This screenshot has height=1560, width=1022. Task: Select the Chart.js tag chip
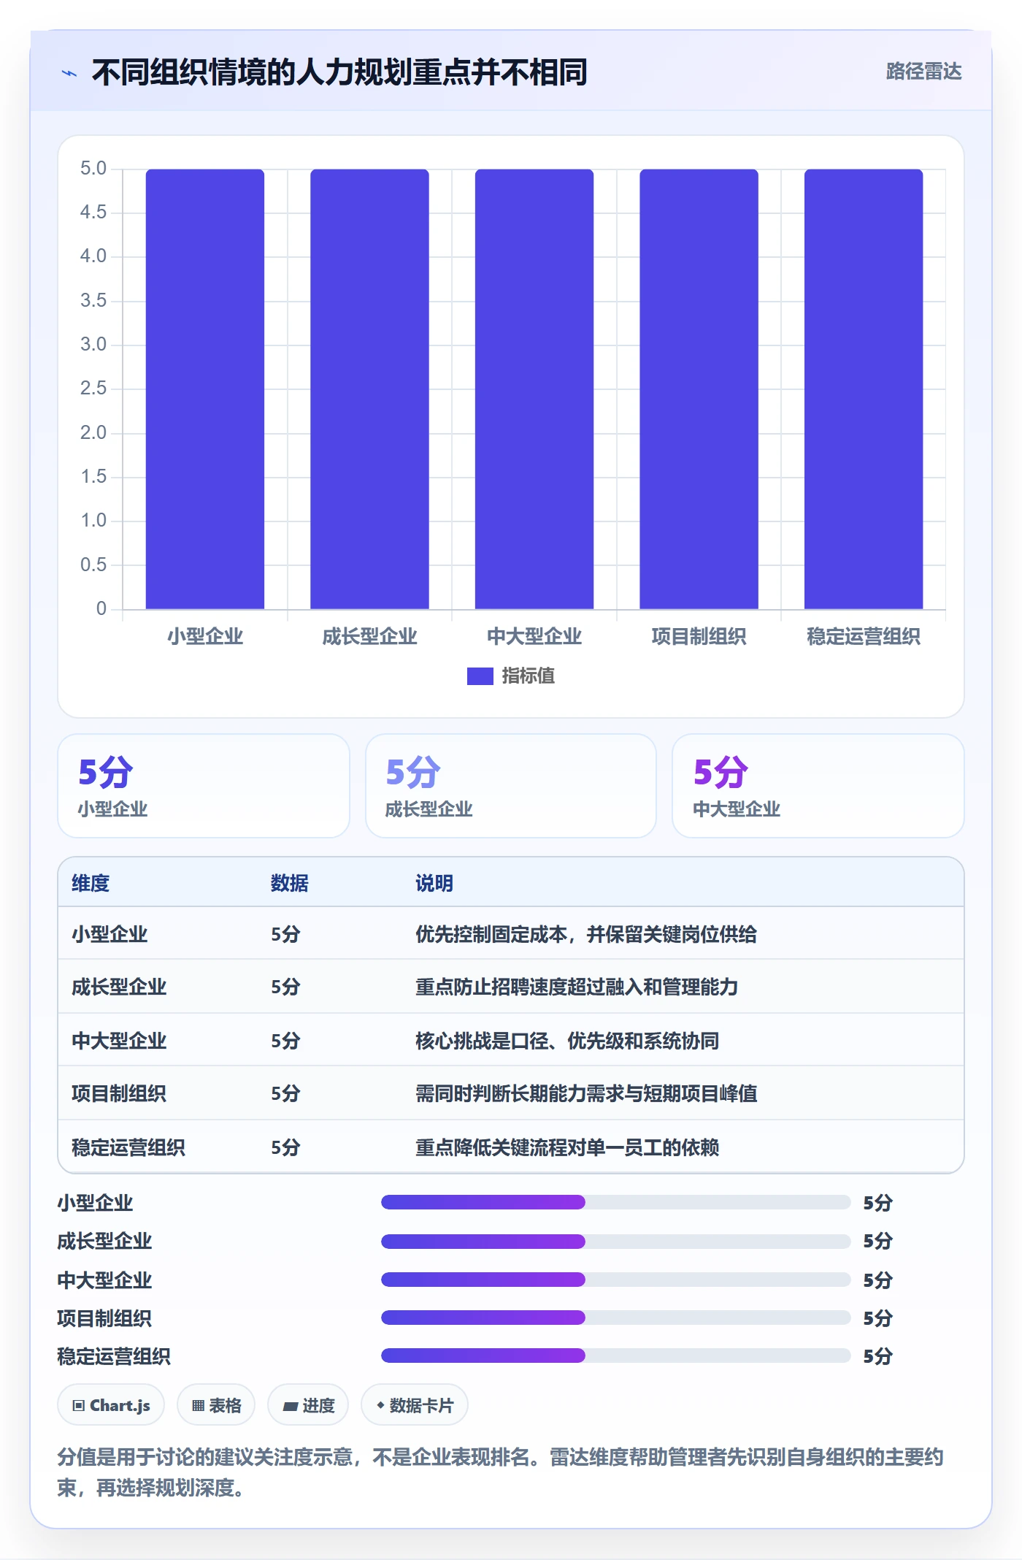click(111, 1405)
